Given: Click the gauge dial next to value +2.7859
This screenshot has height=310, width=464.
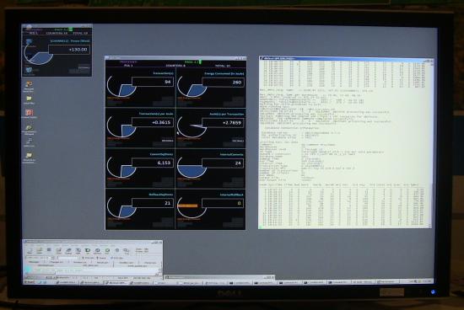Looking at the screenshot, I should click(x=192, y=127).
